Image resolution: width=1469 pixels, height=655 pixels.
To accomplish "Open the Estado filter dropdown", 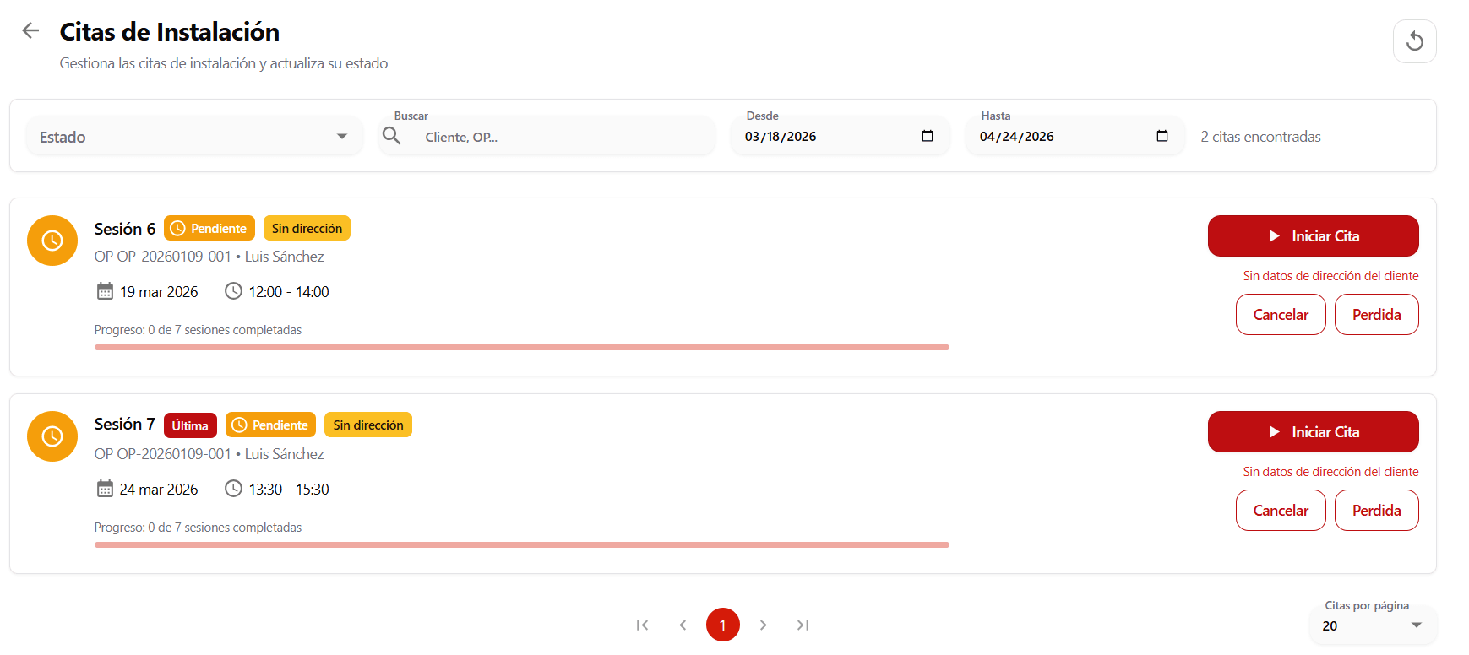I will 194,137.
